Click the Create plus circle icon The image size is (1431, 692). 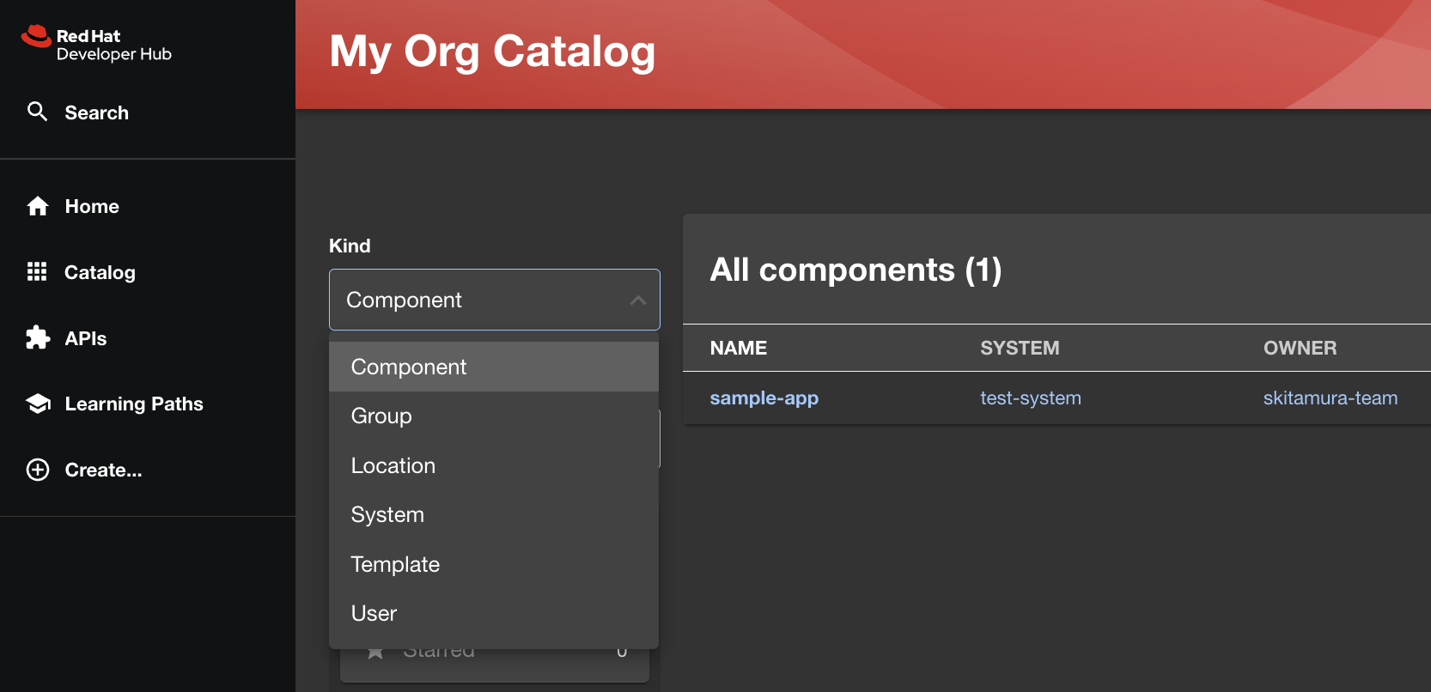click(37, 470)
